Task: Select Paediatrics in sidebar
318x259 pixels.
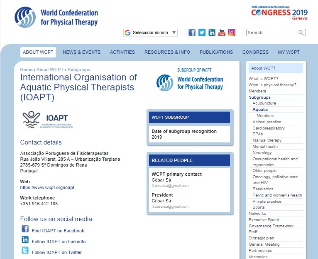Action: tap(263, 189)
